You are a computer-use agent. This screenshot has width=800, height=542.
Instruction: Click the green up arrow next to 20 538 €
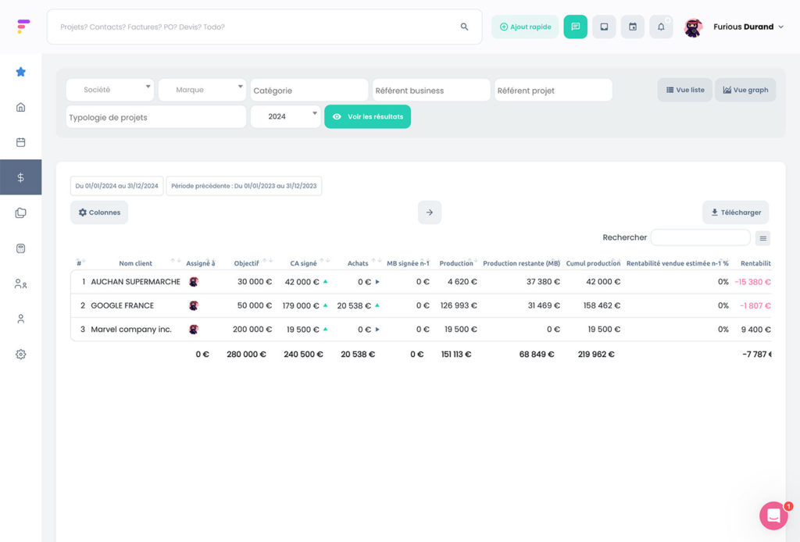tap(377, 305)
